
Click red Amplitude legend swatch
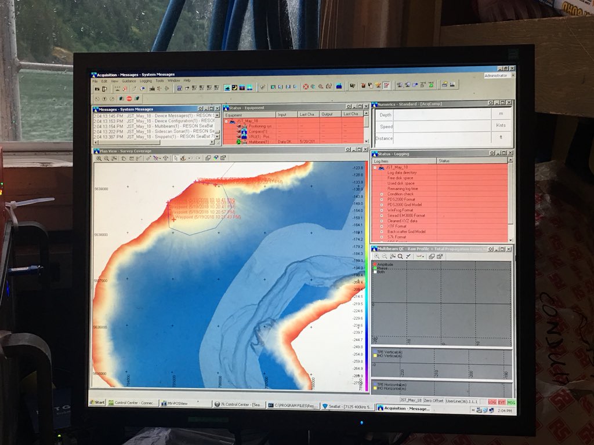click(x=375, y=264)
